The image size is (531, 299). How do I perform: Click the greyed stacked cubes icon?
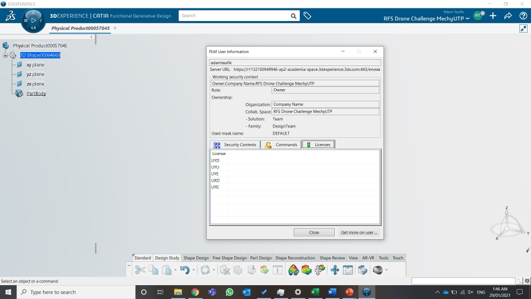click(238, 270)
